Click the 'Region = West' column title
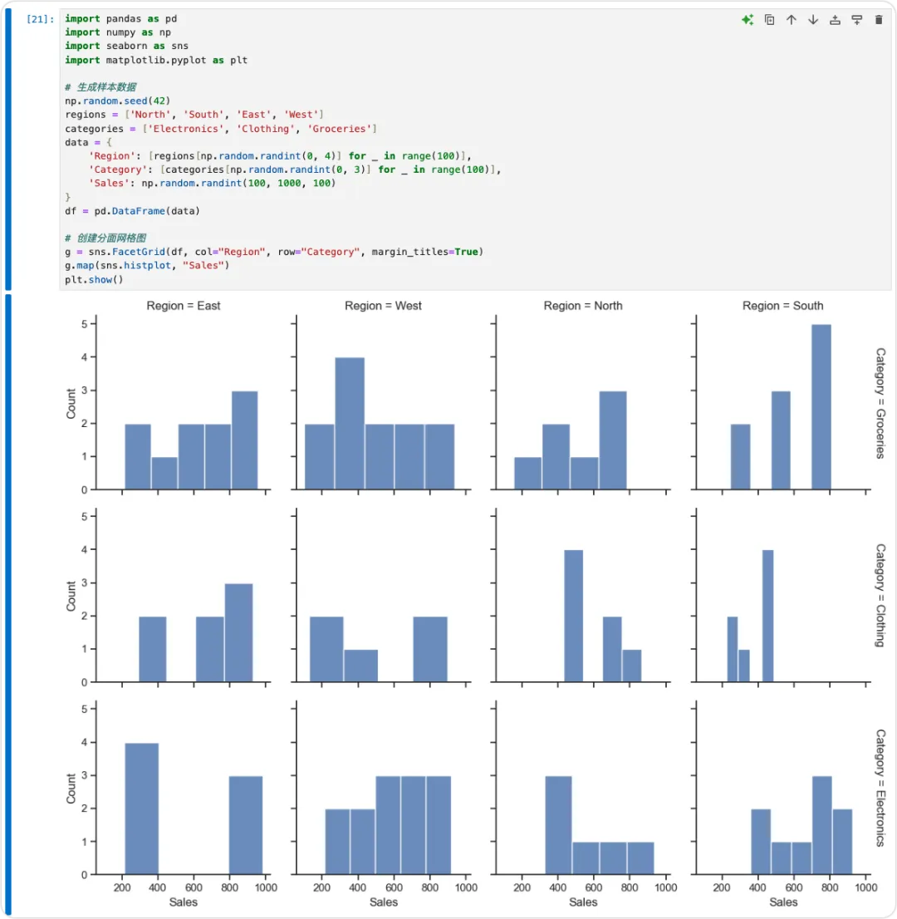Screen dimensions: 897x919 click(x=383, y=305)
